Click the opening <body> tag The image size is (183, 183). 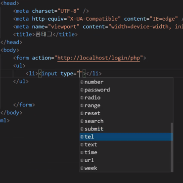10,50
